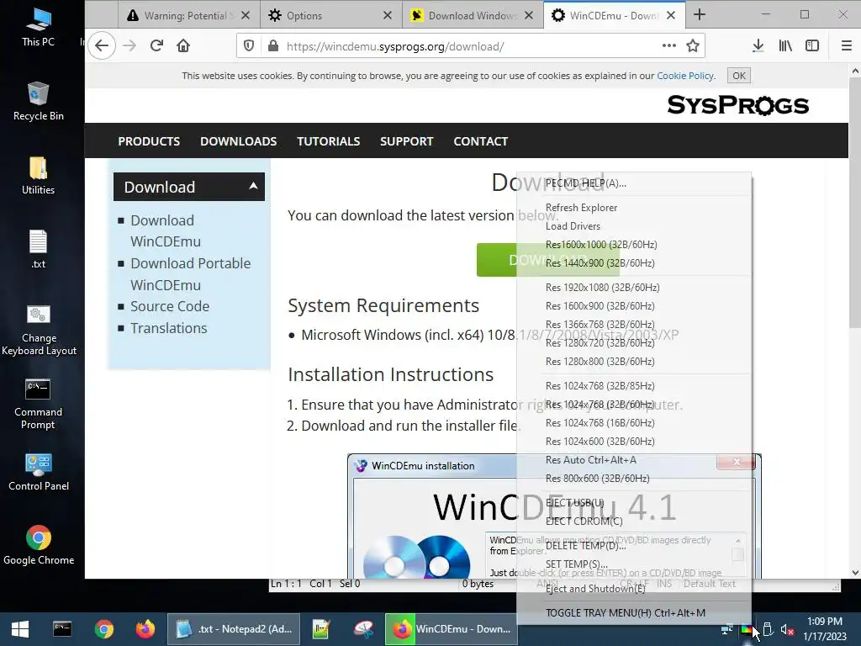Choose TOGGLE TRAY MENU(H) entry
Viewport: 861px width, 646px height.
point(634,613)
